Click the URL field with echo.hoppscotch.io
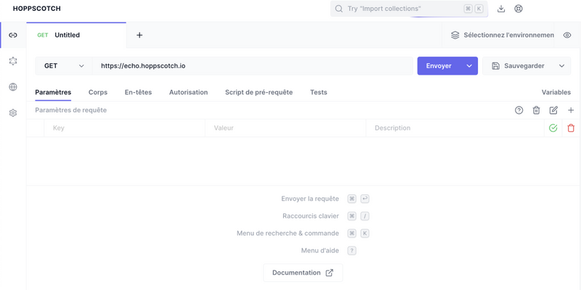Viewport: 581px width, 290px height. (252, 66)
